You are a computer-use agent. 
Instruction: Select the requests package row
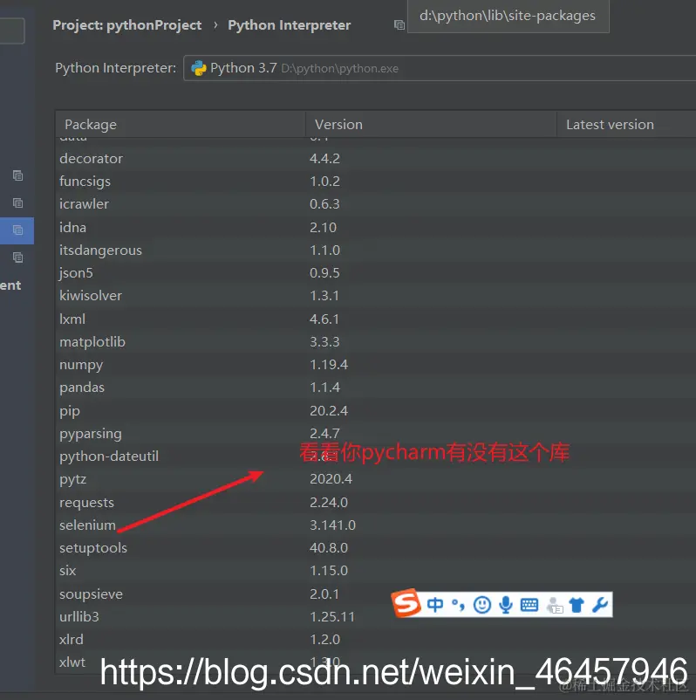click(376, 502)
